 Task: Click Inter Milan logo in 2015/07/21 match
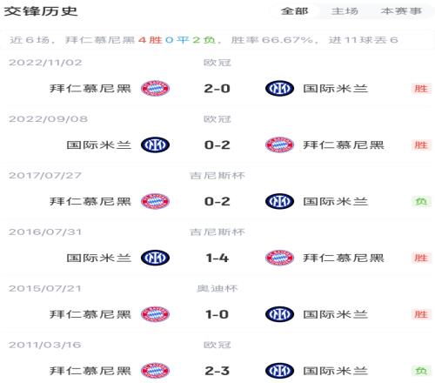(279, 314)
